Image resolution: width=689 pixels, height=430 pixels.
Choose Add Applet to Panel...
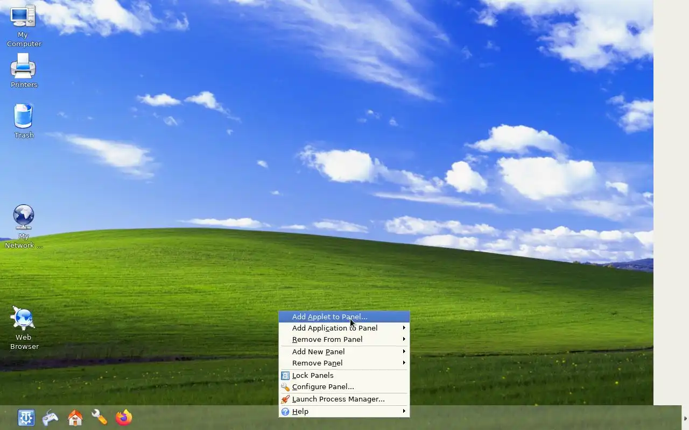click(344, 317)
